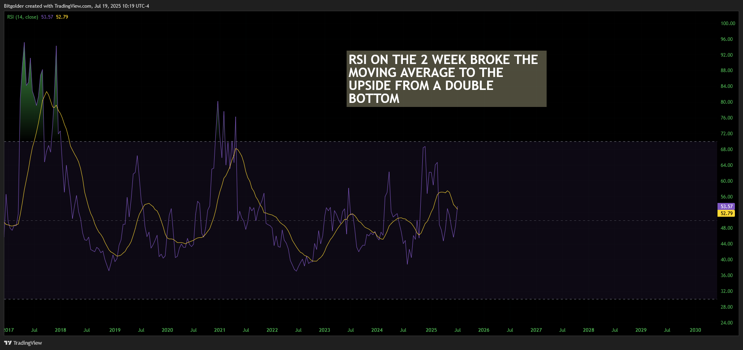Select the RSI (14, close) indicator label

tap(23, 17)
